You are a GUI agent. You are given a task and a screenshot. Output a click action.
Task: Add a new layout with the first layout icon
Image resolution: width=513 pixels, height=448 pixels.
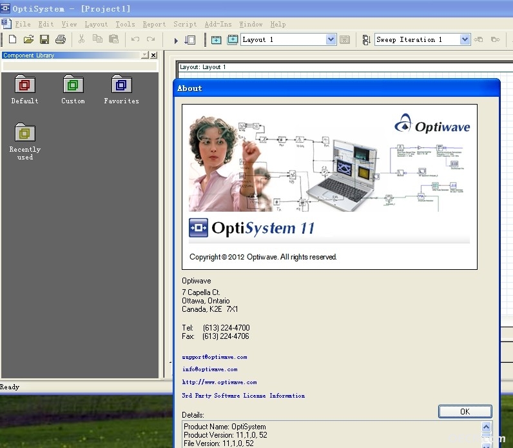coord(216,40)
